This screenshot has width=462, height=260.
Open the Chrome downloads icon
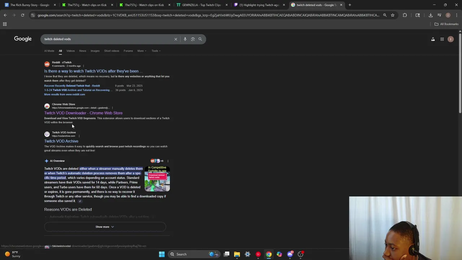click(x=431, y=15)
